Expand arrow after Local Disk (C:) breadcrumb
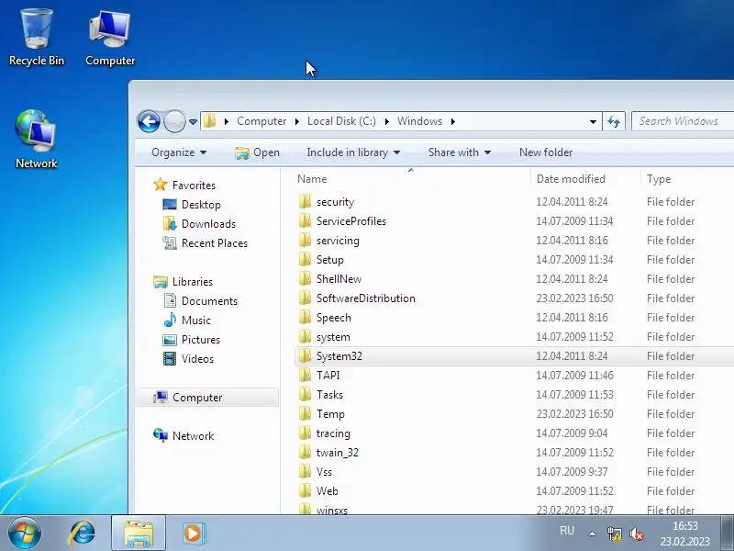734x551 pixels. click(386, 122)
